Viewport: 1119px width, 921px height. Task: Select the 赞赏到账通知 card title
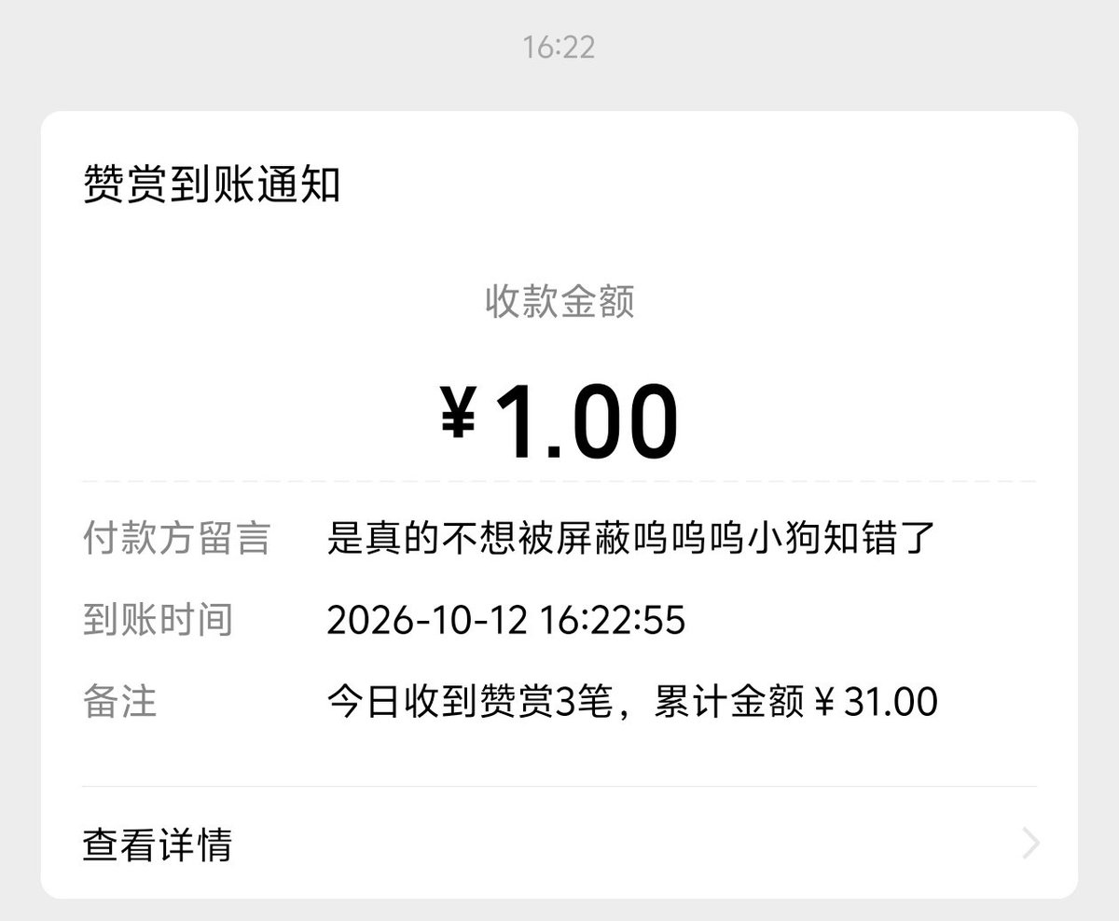(x=212, y=184)
